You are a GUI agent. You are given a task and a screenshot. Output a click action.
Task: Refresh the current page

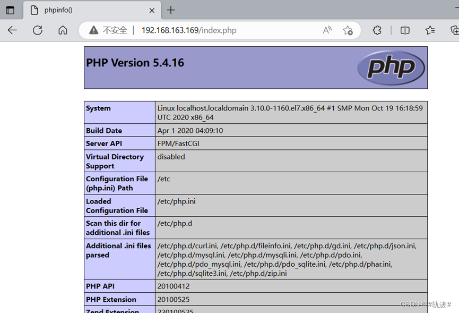pos(38,30)
